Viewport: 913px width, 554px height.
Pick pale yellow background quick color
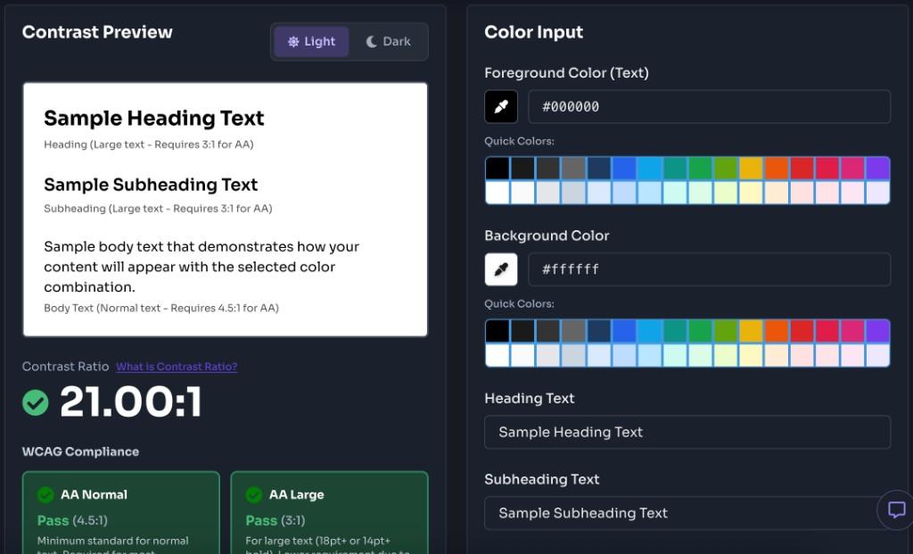(x=751, y=355)
